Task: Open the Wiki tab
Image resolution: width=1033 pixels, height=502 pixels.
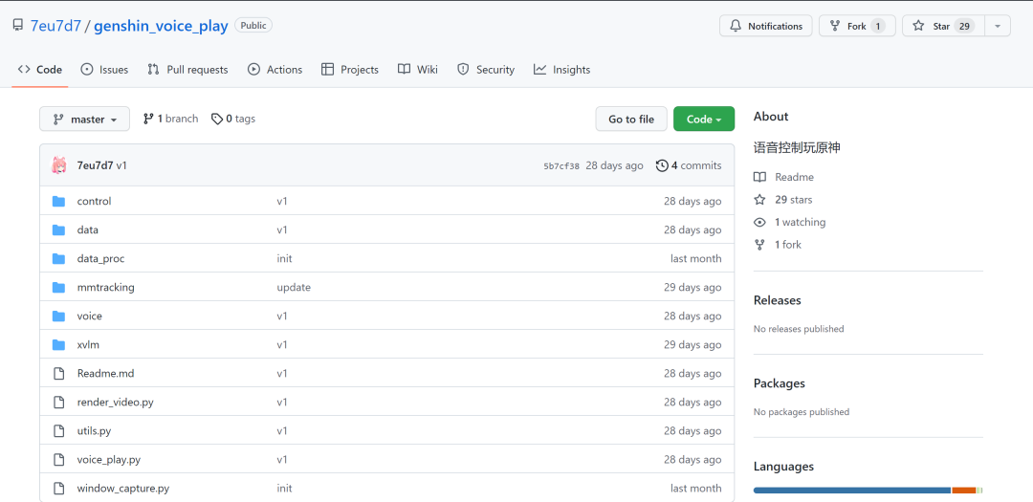Action: (418, 69)
